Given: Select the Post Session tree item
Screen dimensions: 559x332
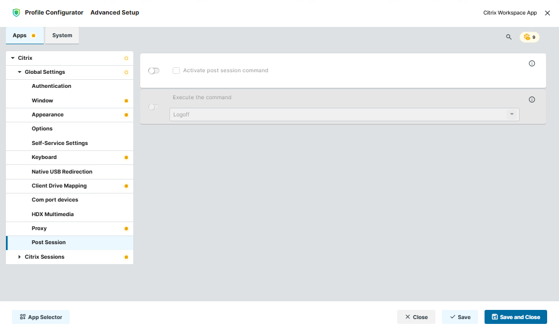Looking at the screenshot, I should point(70,243).
